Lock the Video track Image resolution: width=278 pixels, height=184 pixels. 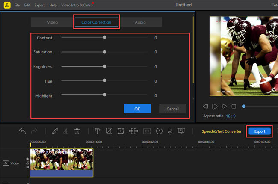point(27,163)
